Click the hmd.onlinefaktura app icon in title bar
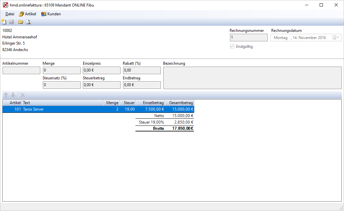 pos(5,5)
